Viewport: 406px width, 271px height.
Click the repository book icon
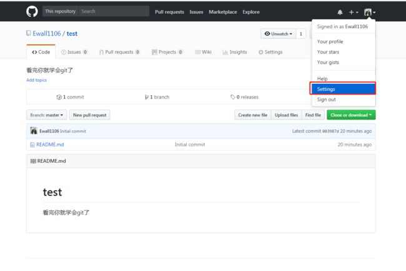tap(29, 33)
